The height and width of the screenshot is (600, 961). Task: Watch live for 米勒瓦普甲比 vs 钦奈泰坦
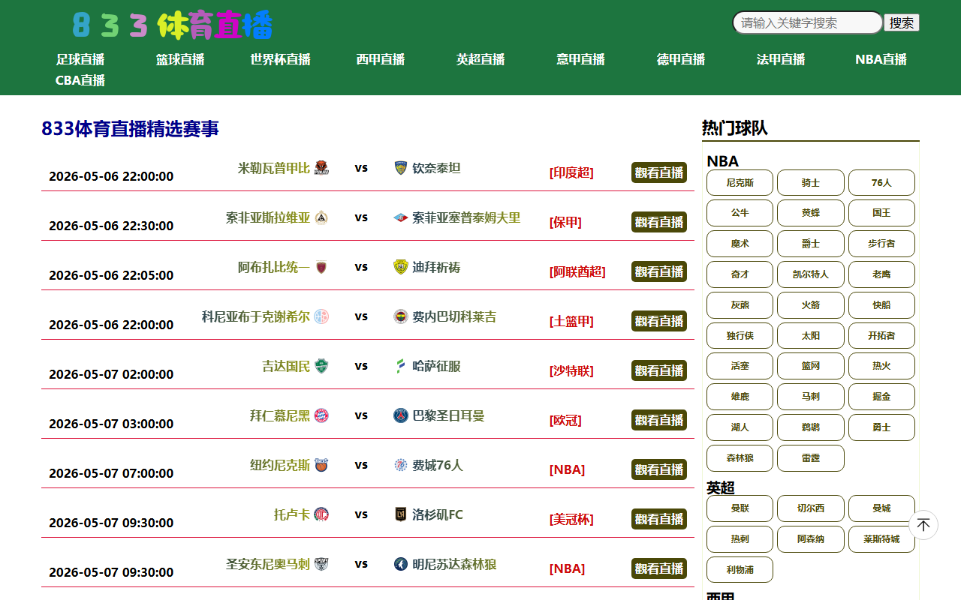(x=659, y=172)
